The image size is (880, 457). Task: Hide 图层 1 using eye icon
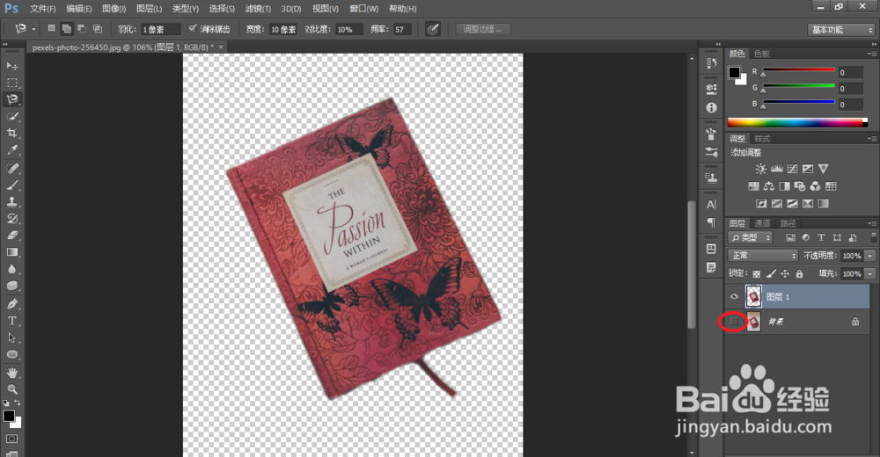tap(734, 297)
